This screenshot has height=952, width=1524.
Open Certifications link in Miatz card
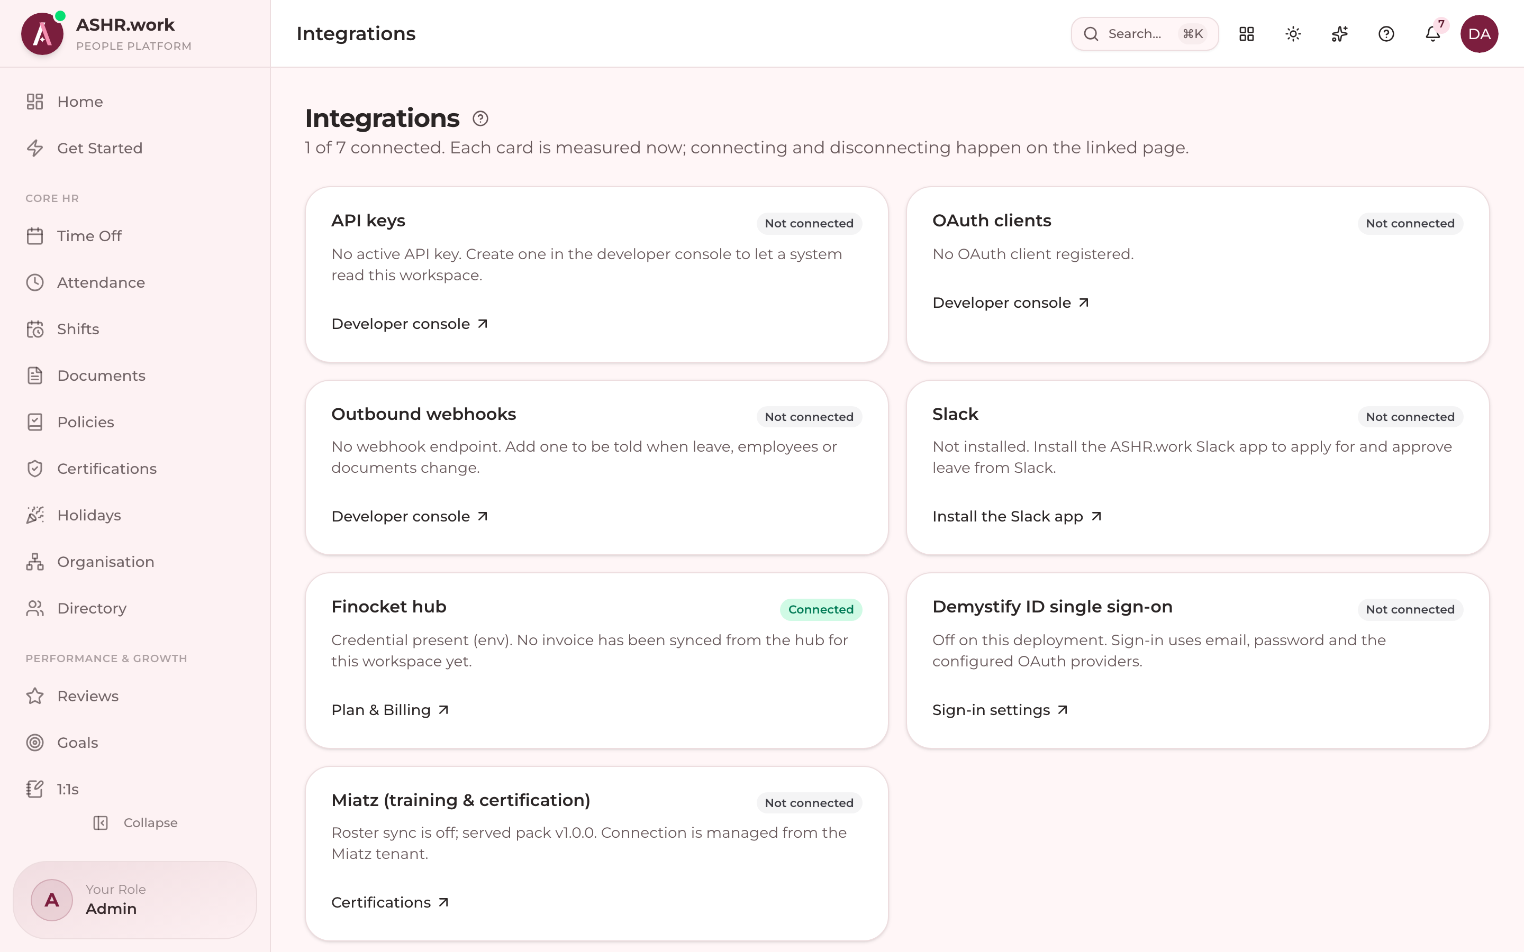point(391,902)
